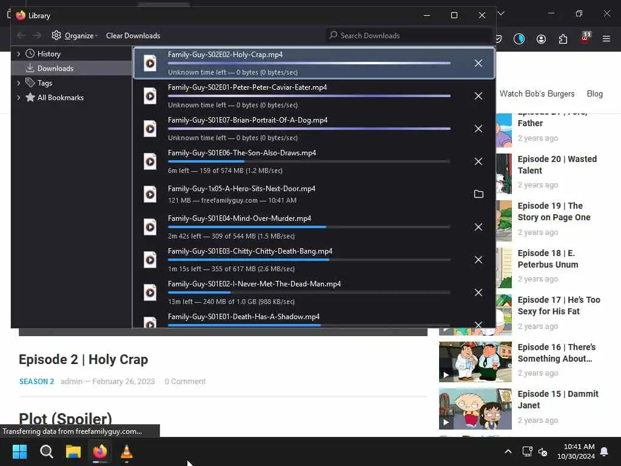
Task: Click the extension icon with 11 badge
Action: pos(585,38)
